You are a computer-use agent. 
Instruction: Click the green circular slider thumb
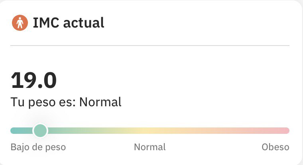(x=40, y=130)
